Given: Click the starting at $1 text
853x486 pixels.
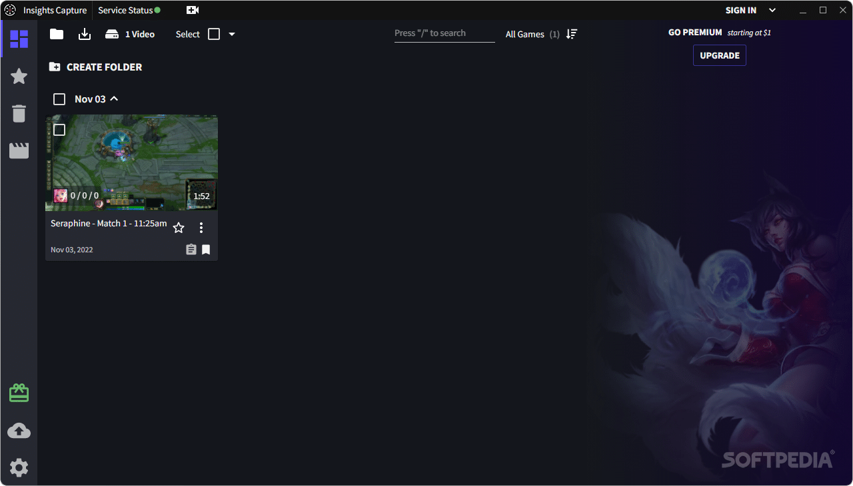Looking at the screenshot, I should [749, 33].
